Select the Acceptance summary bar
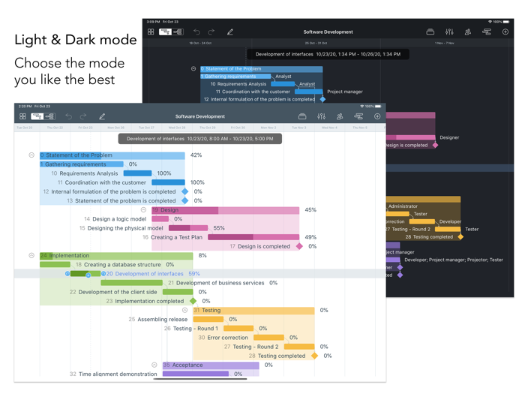The height and width of the screenshot is (394, 525). click(211, 365)
